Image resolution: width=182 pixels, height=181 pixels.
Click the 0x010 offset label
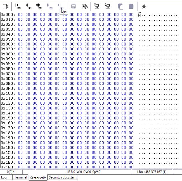point(8,20)
